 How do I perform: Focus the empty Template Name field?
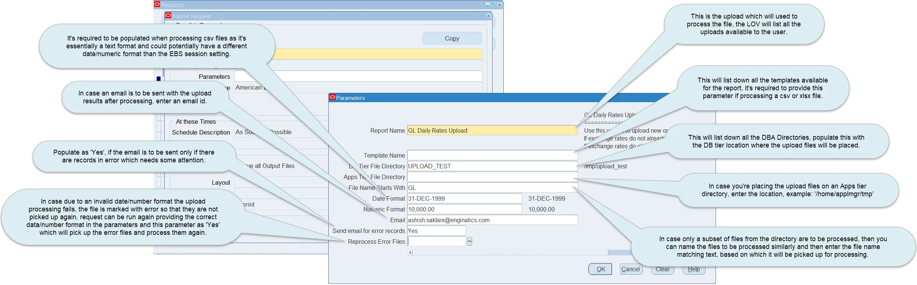click(x=492, y=155)
